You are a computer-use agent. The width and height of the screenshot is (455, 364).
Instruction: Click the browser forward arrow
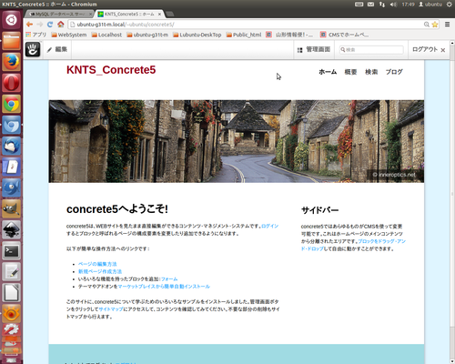pos(40,25)
